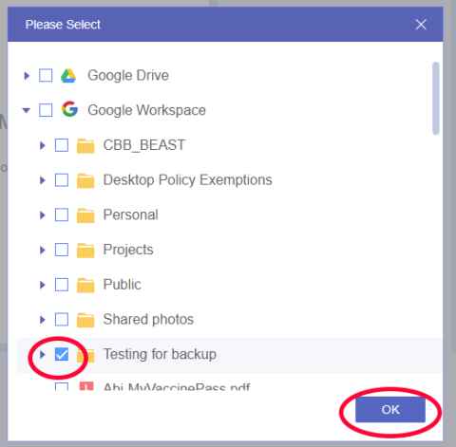Expand the CBB_BEAST folder arrow
The width and height of the screenshot is (456, 447).
click(42, 145)
